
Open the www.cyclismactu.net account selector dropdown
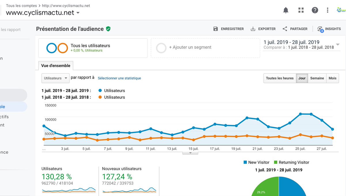[43, 13]
